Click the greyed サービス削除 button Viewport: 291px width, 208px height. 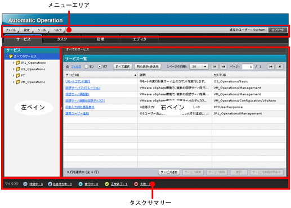pos(217,172)
